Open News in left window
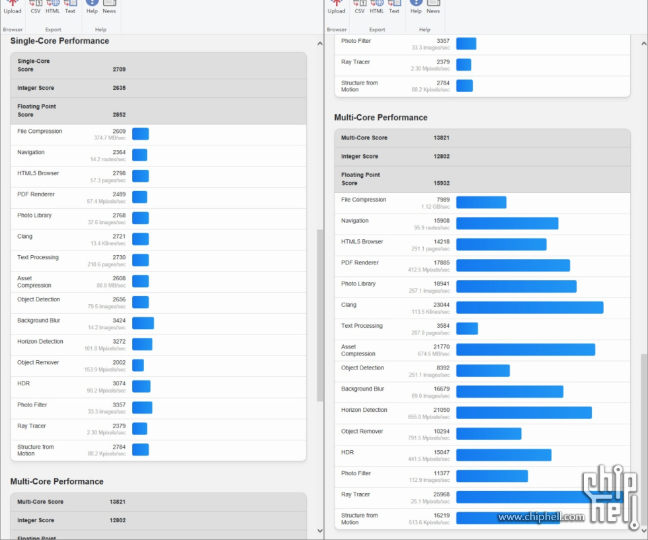Screen dimensions: 648x540 [x=109, y=6]
